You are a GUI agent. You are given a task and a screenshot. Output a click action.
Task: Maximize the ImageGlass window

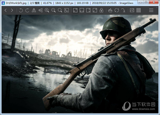pyautogui.click(x=146, y=2)
